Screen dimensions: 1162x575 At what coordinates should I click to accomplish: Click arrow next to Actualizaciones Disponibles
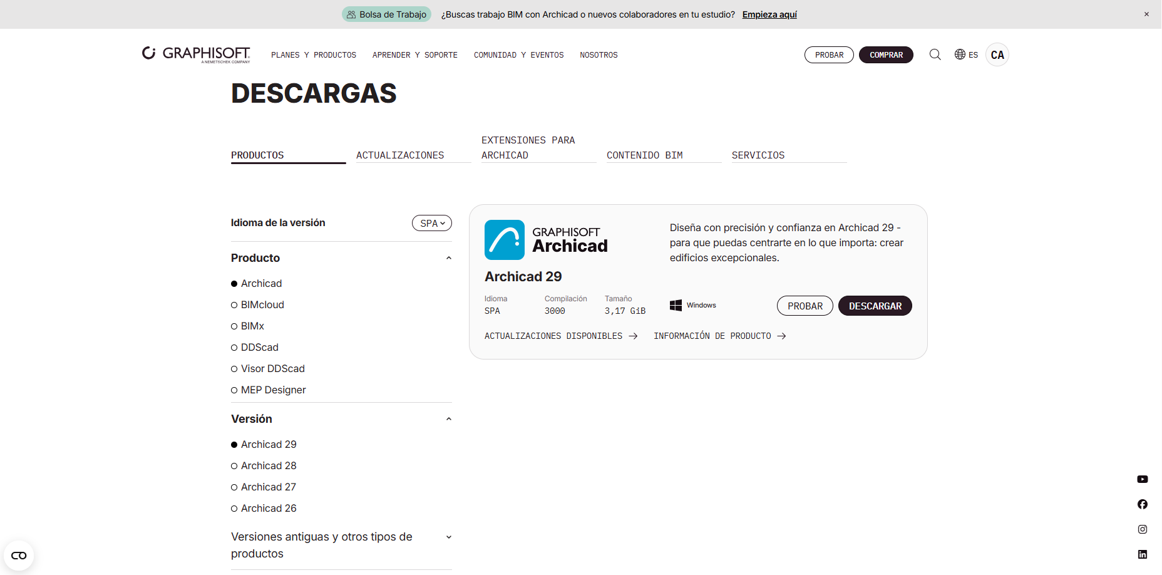click(633, 336)
